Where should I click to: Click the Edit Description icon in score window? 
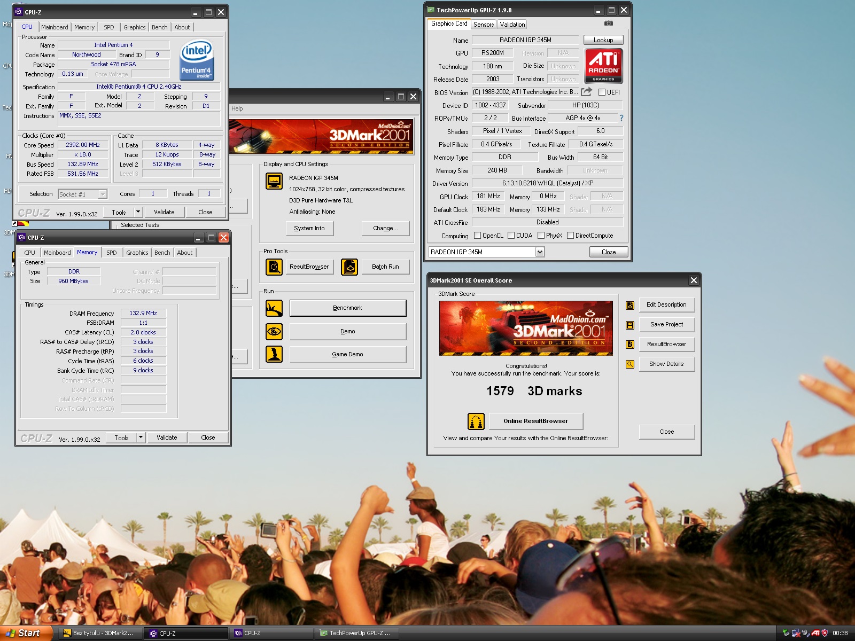point(630,306)
